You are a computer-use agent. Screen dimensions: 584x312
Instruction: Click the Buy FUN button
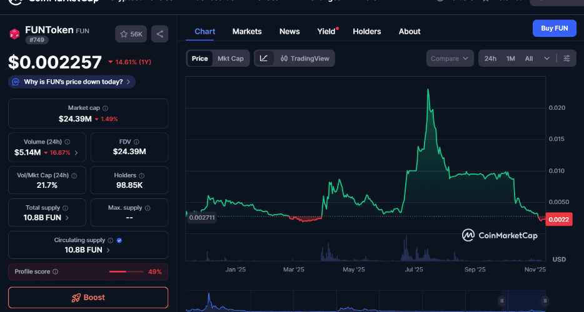pyautogui.click(x=554, y=29)
